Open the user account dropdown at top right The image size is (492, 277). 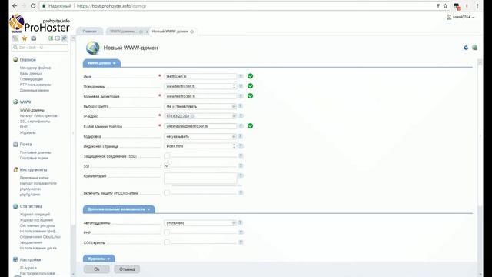[x=460, y=17]
